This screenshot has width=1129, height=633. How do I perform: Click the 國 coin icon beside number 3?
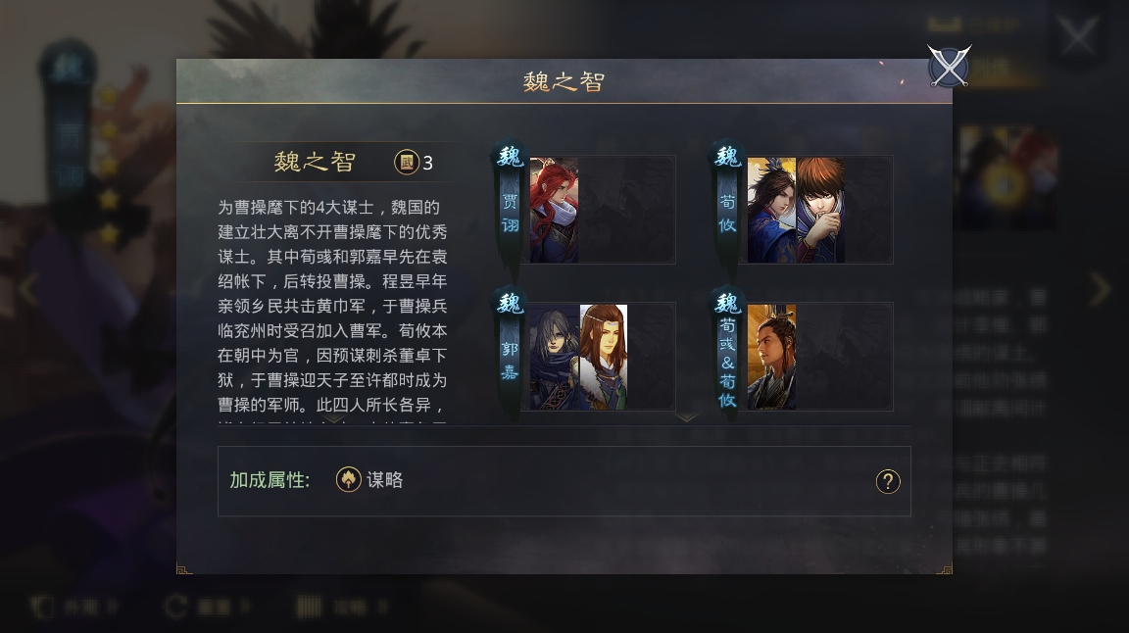pos(407,162)
